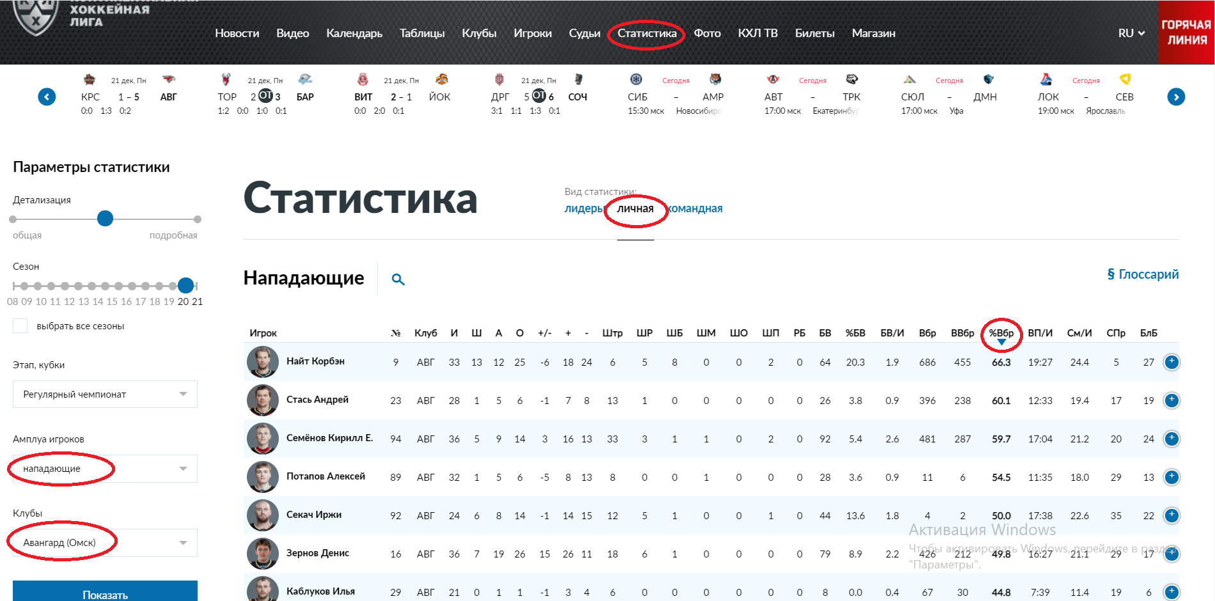Expand details plus icon for Найт Корбэн
Image resolution: width=1215 pixels, height=601 pixels.
click(1172, 362)
